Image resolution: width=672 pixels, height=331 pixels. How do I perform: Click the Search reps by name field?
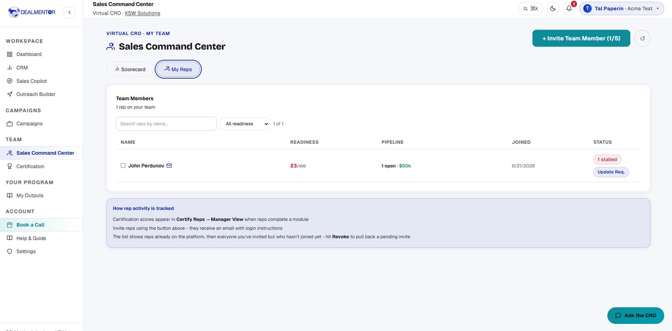[x=166, y=124]
